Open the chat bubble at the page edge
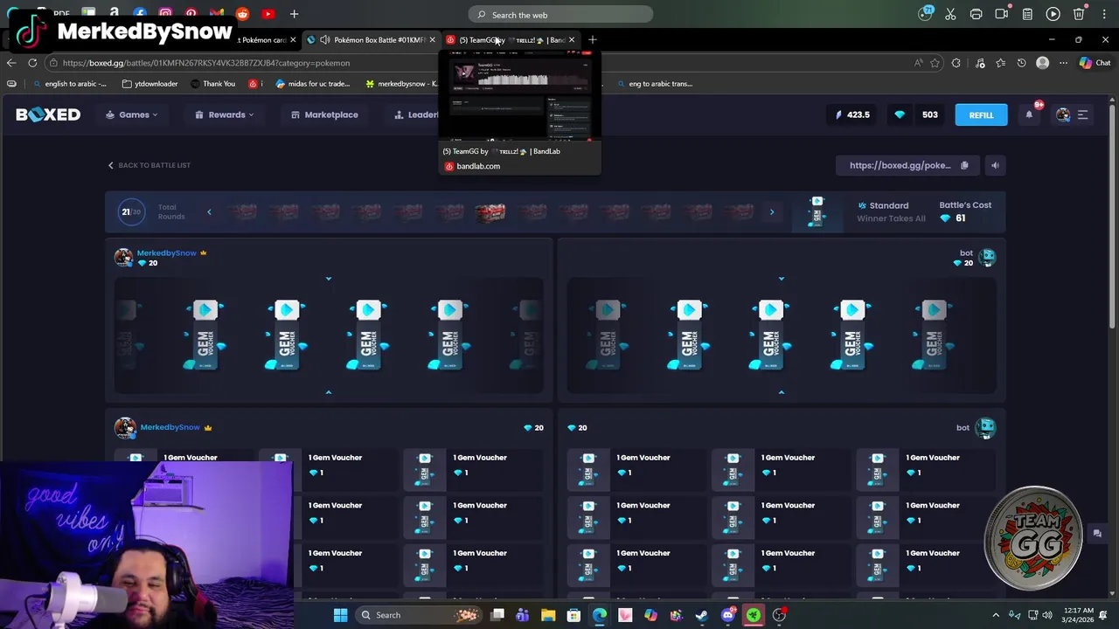Viewport: 1119px width, 629px height. [1097, 534]
